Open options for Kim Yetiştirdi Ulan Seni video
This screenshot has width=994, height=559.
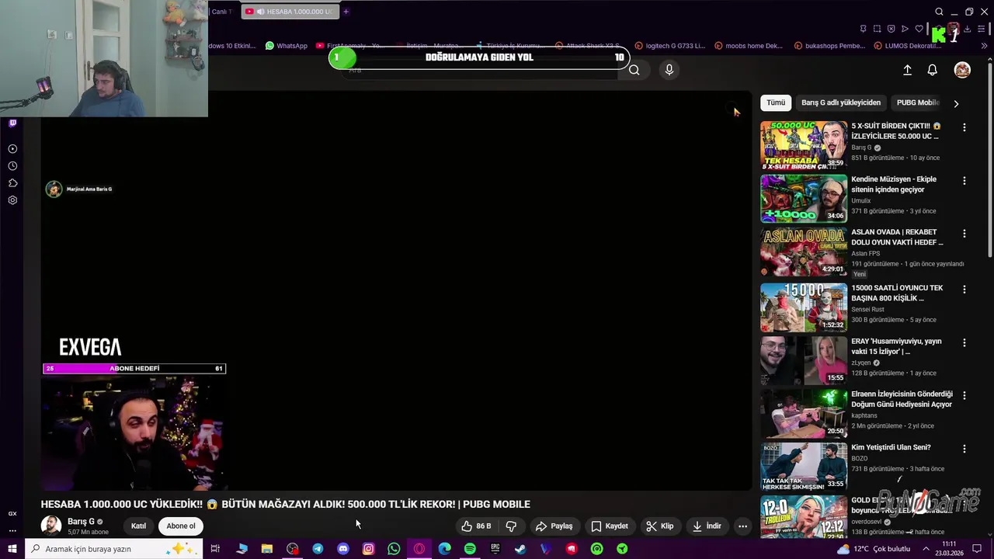pyautogui.click(x=964, y=449)
